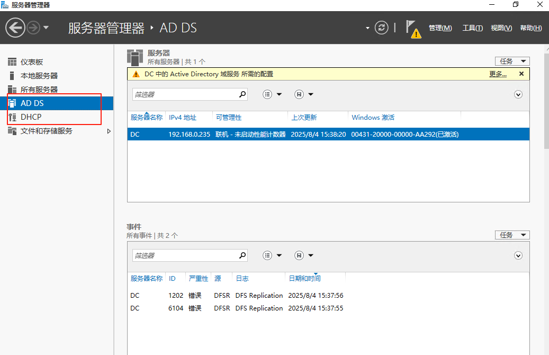Sort servers by 服务器名称 column
The height and width of the screenshot is (355, 549).
(146, 118)
